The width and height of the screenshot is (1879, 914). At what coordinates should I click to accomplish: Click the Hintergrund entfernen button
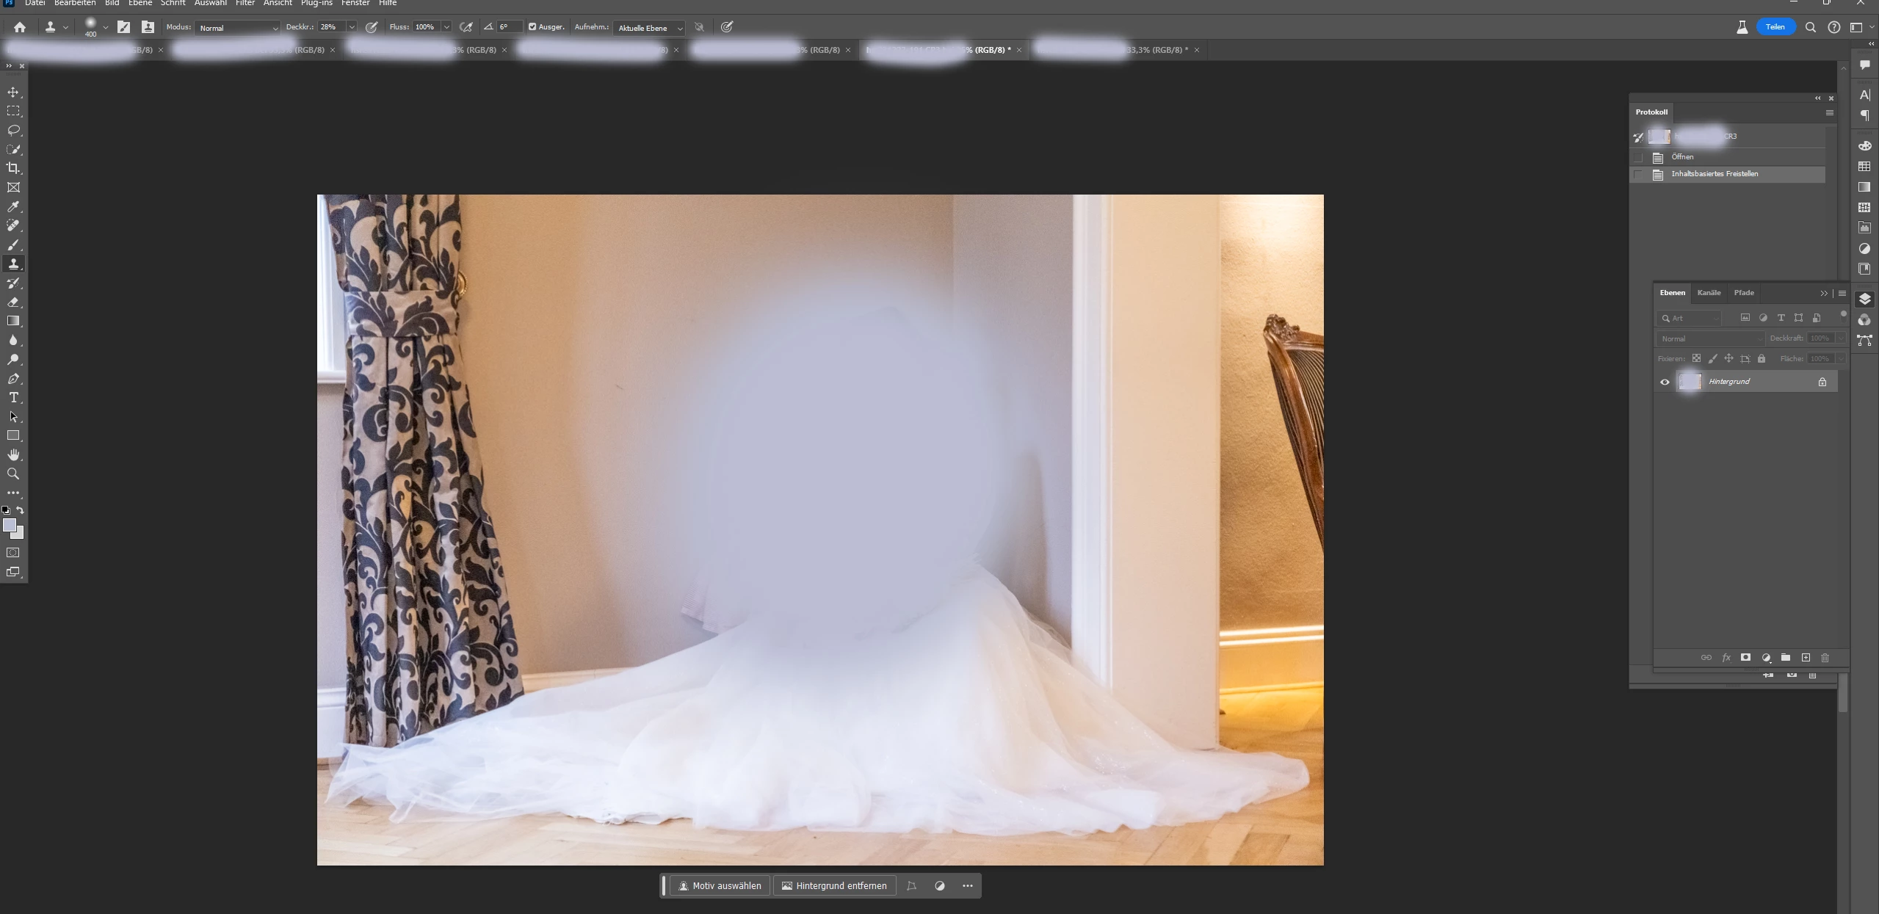(834, 886)
